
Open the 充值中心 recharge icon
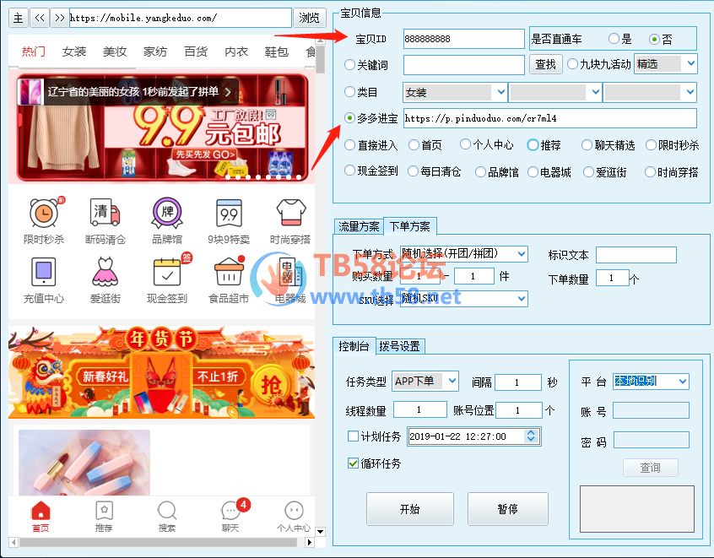point(44,272)
